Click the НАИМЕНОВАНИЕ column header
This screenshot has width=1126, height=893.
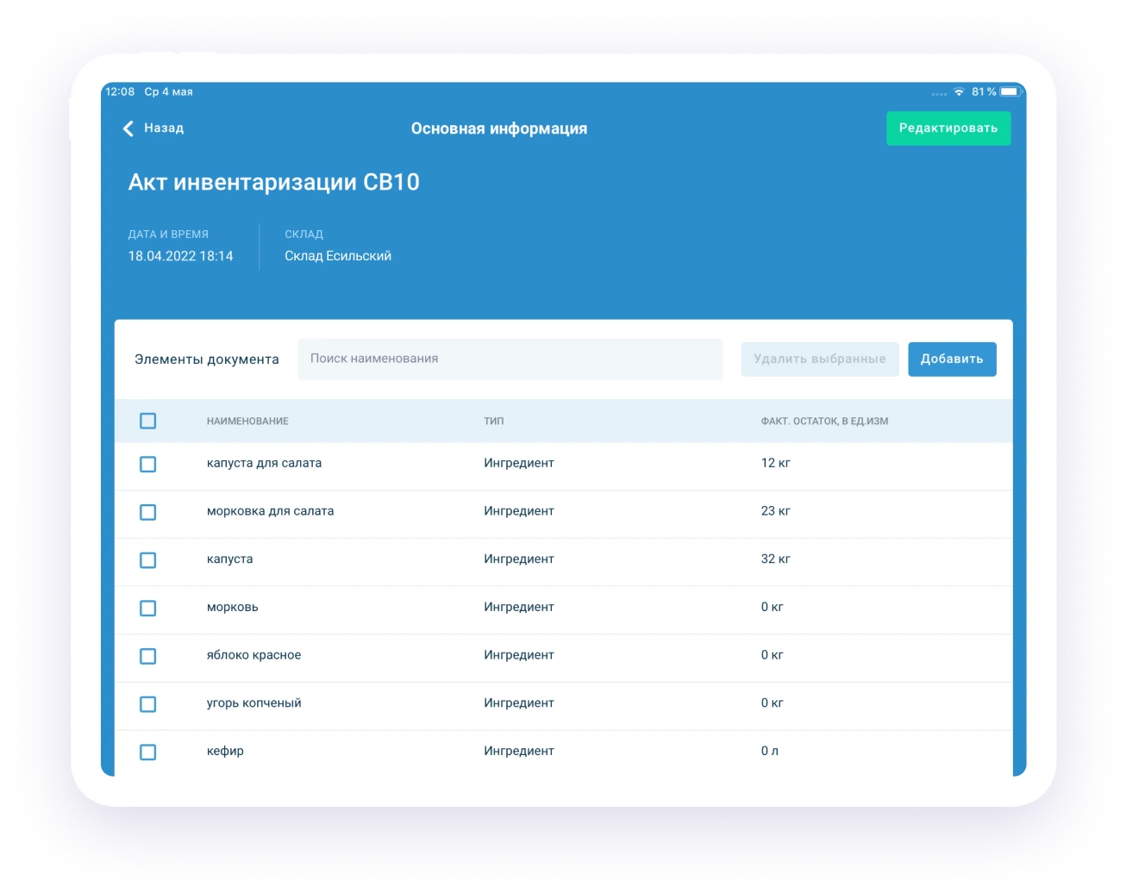click(x=248, y=421)
